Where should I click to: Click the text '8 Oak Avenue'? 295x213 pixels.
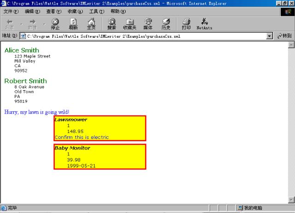click(29, 87)
